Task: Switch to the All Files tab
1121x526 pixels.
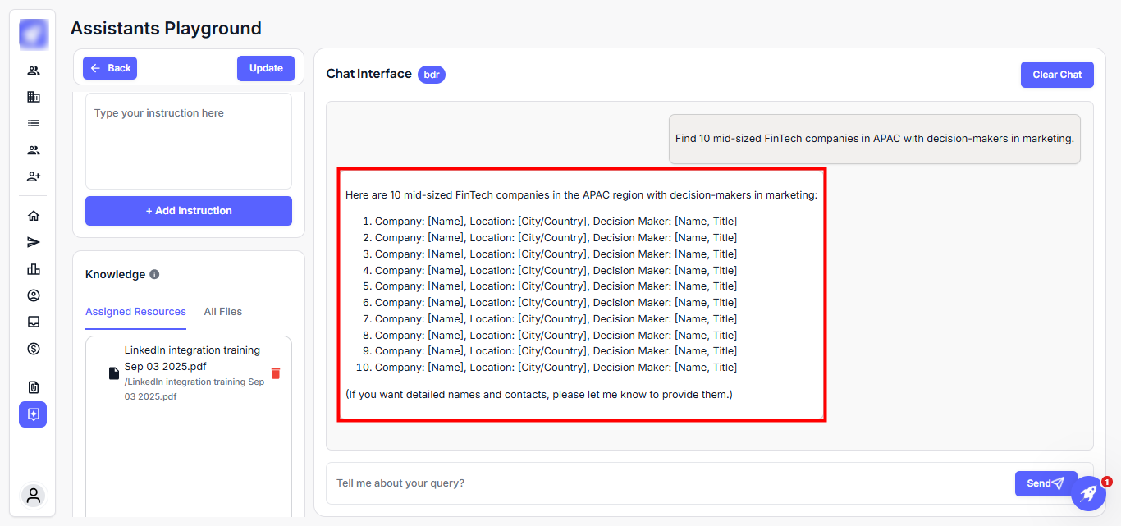Action: coord(223,312)
